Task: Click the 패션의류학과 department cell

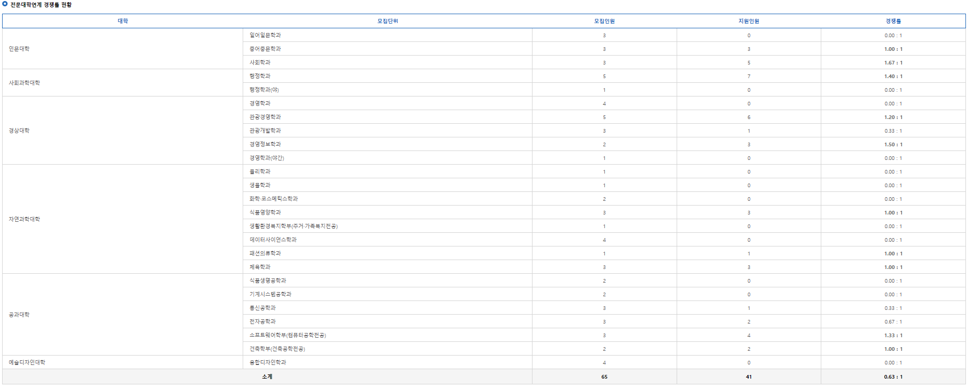Action: (x=388, y=253)
